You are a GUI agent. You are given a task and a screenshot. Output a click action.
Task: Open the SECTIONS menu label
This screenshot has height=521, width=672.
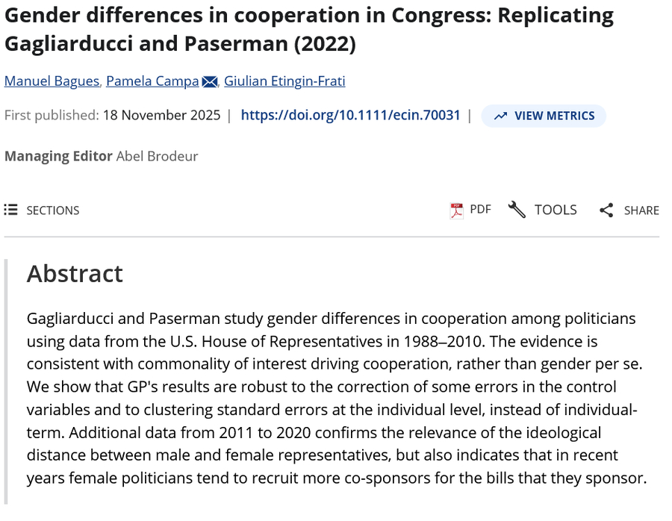point(52,210)
